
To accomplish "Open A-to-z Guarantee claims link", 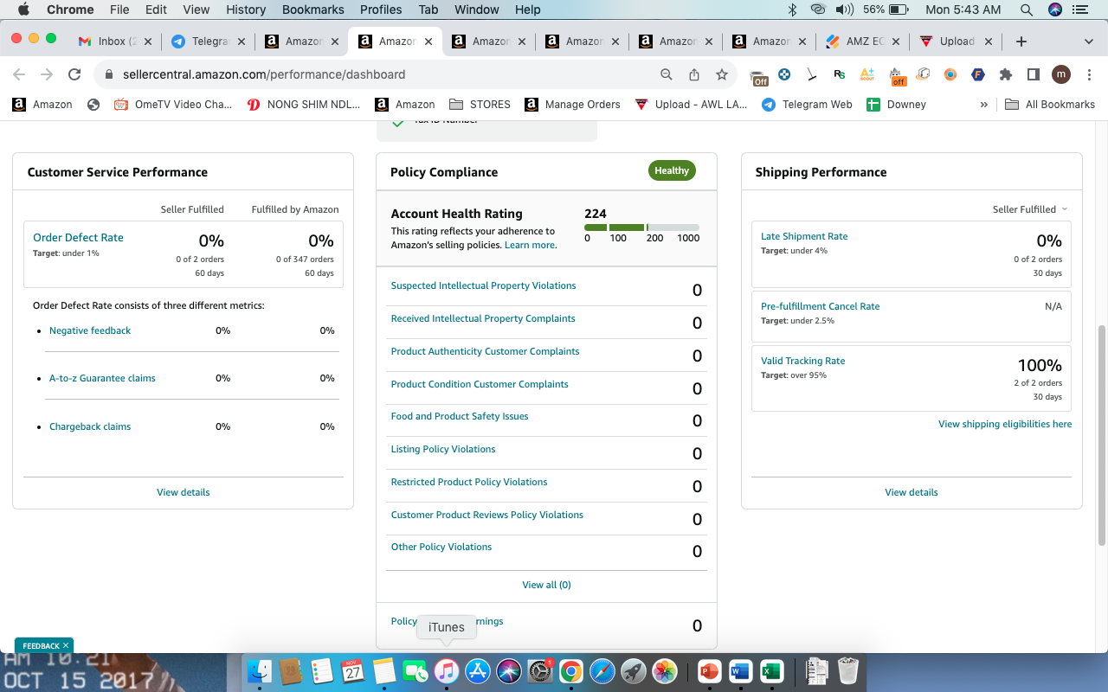I will pyautogui.click(x=102, y=378).
